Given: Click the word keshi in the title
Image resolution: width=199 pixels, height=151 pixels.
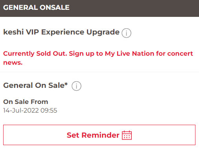Looking at the screenshot, I should click(x=13, y=32).
